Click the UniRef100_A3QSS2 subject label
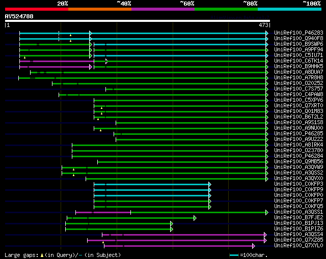 (298, 173)
